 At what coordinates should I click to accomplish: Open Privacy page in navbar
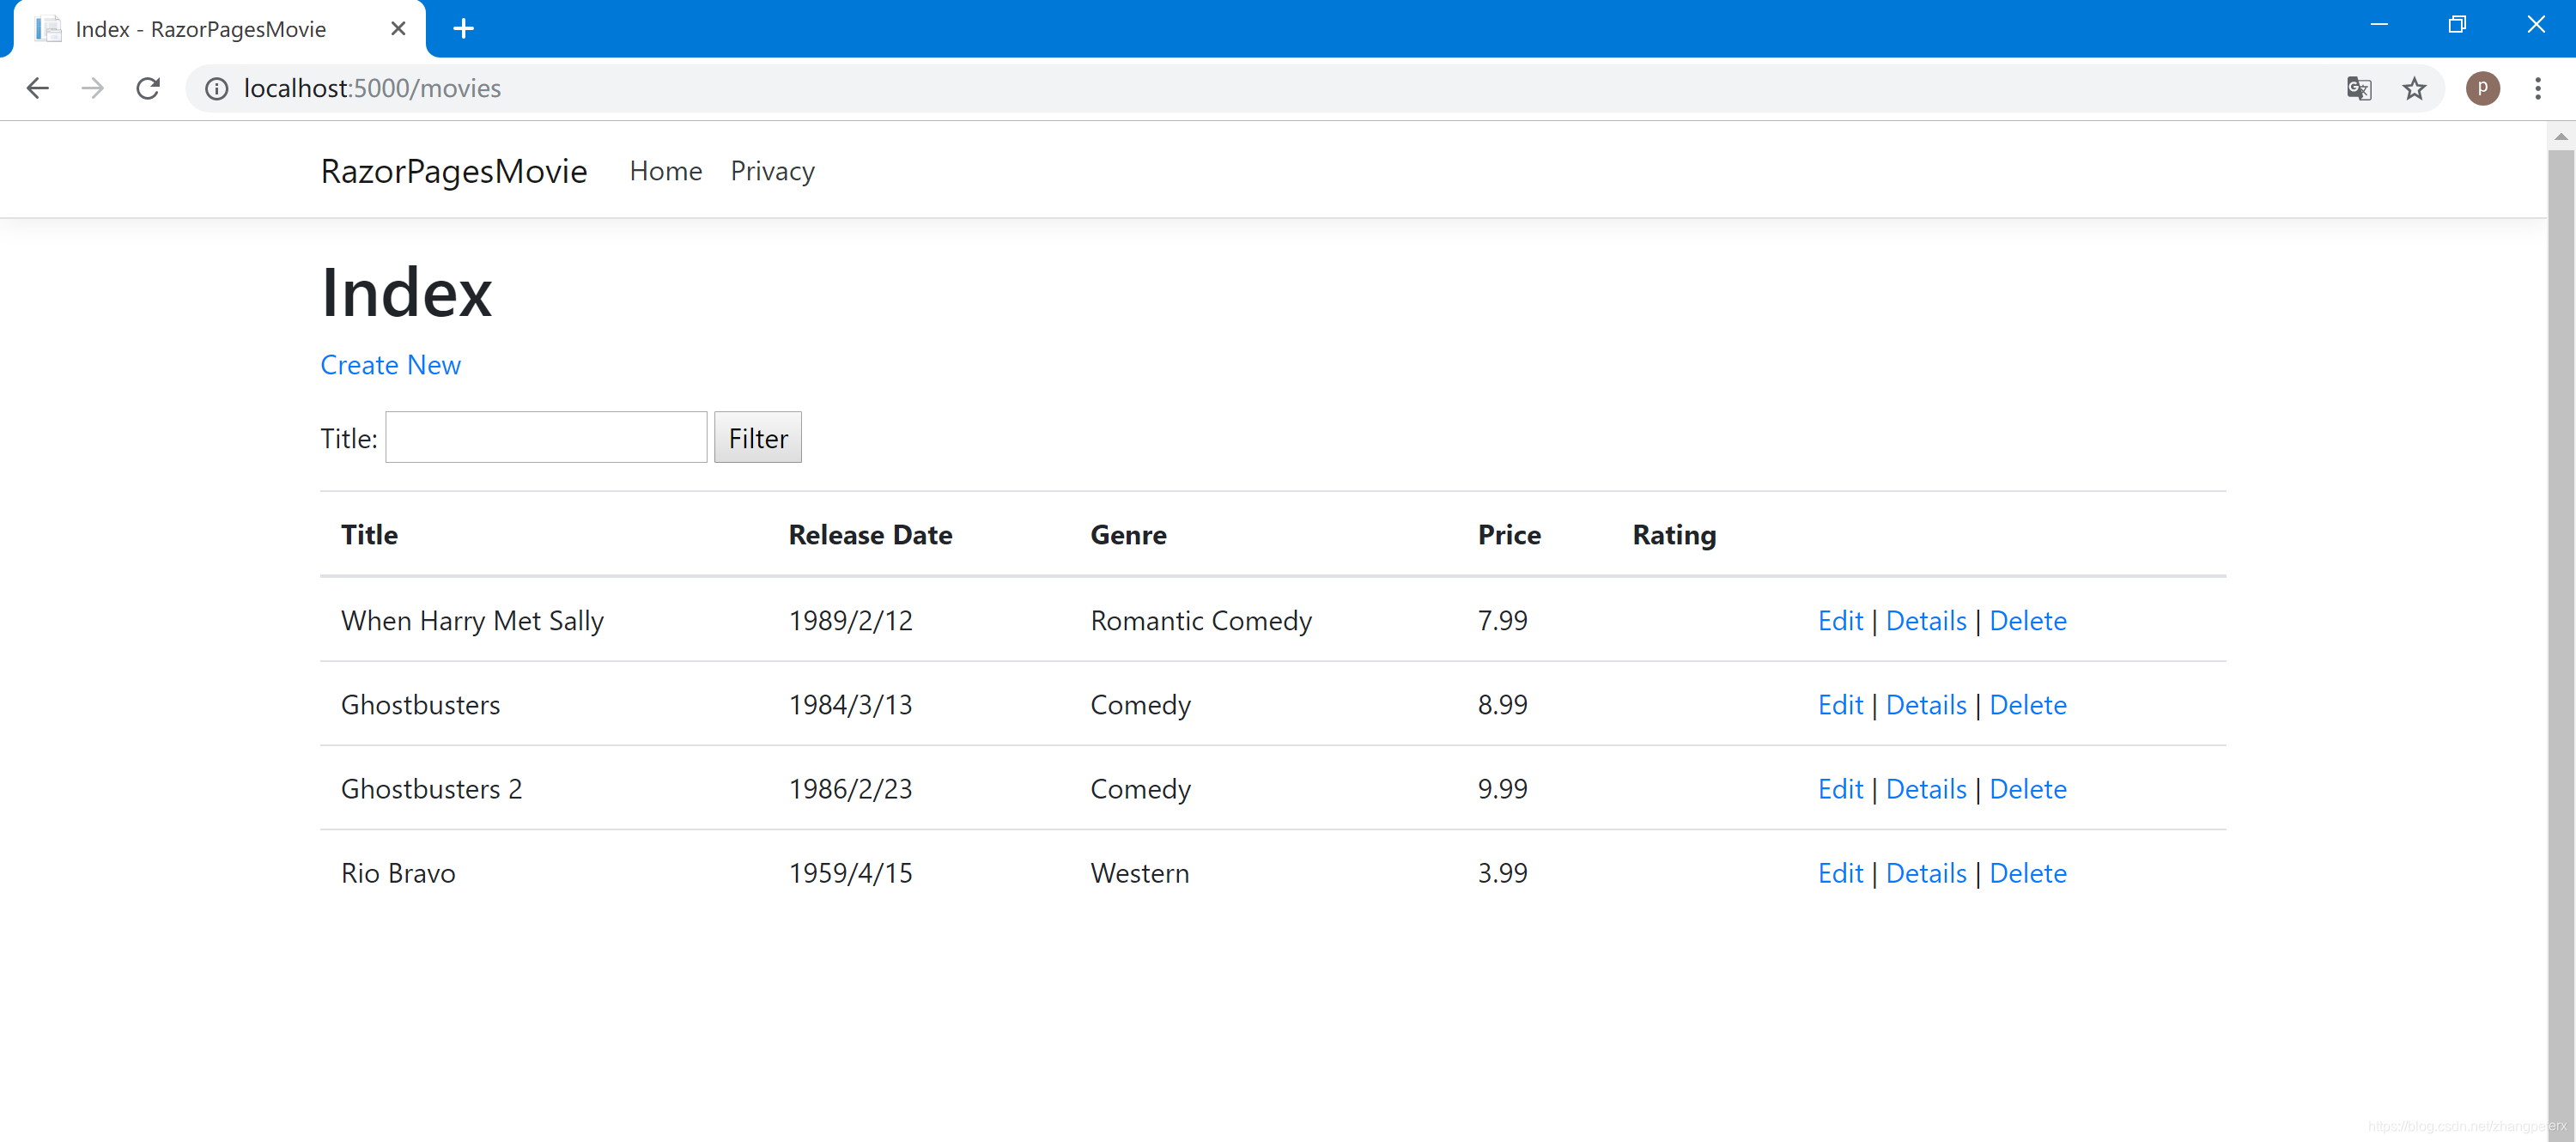click(x=772, y=171)
